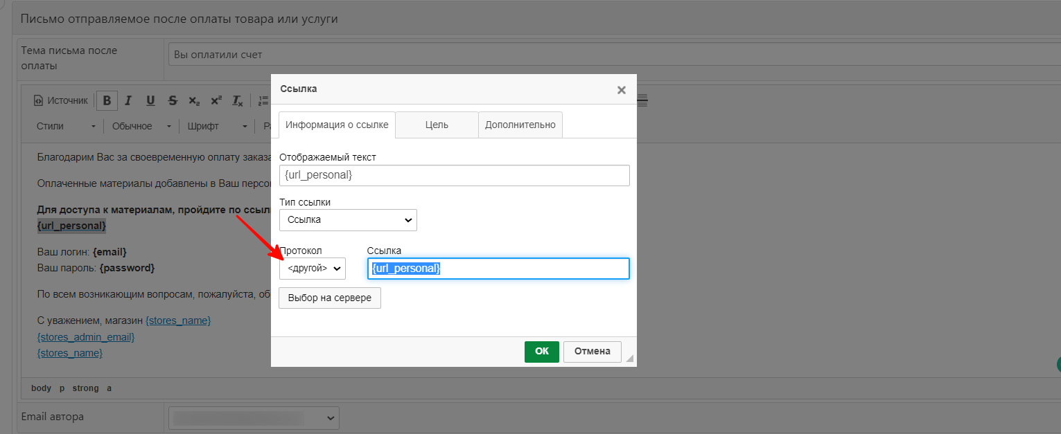Click the dialog resize grip corner

pyautogui.click(x=629, y=359)
